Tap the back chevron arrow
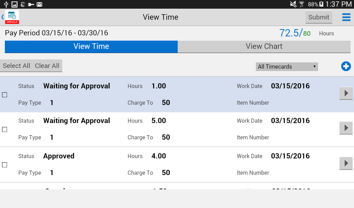This screenshot has height=208, width=354. pos(3,17)
